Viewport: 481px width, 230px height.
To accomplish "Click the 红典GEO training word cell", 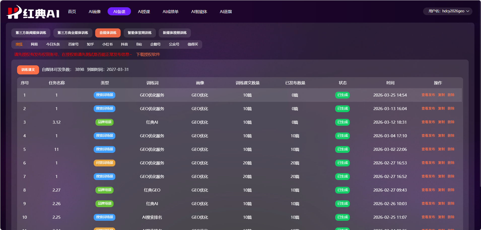I will (152, 190).
